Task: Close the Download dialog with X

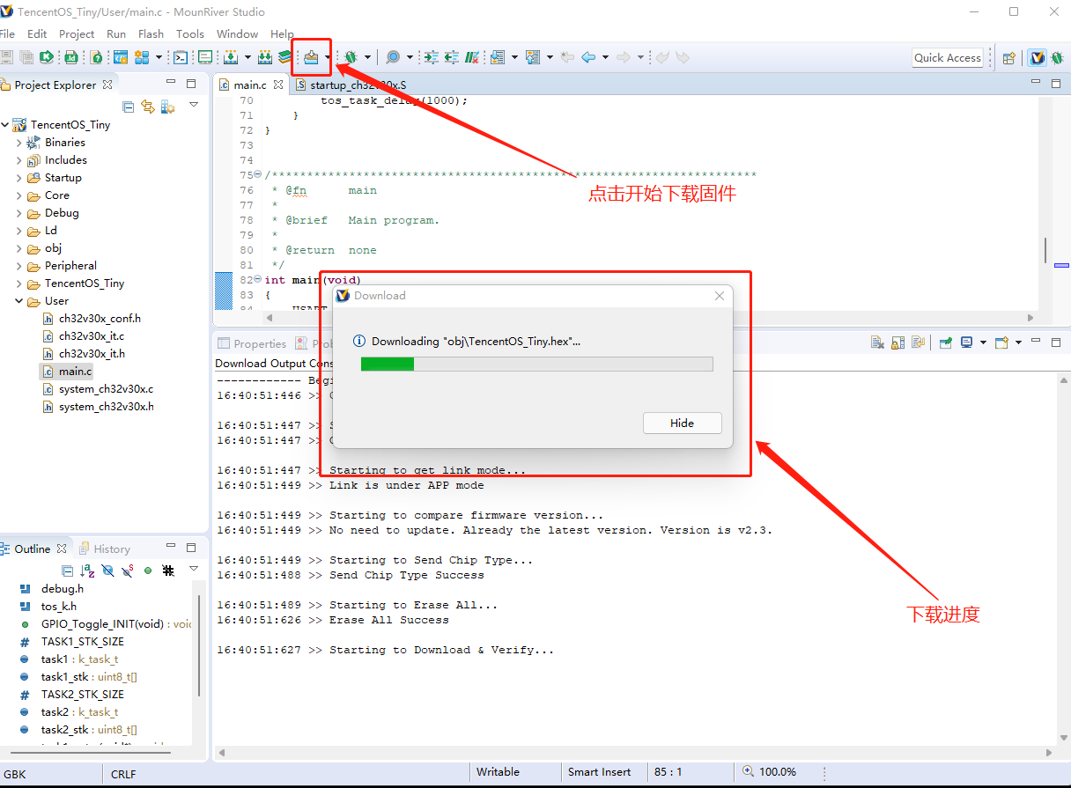Action: [x=720, y=296]
